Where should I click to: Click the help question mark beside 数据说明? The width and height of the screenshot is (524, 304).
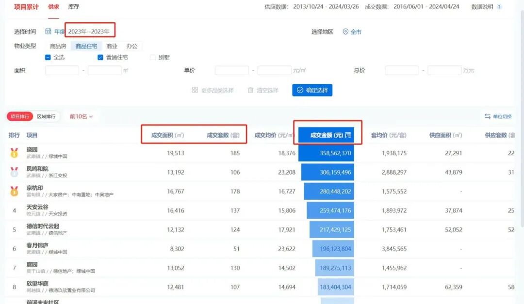(x=499, y=7)
